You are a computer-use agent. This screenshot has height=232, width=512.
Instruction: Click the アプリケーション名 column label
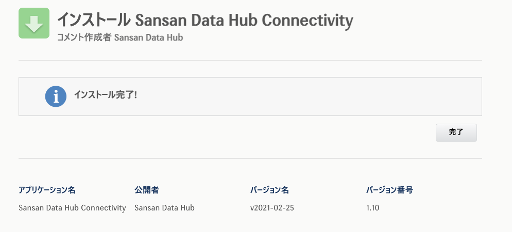(x=47, y=190)
